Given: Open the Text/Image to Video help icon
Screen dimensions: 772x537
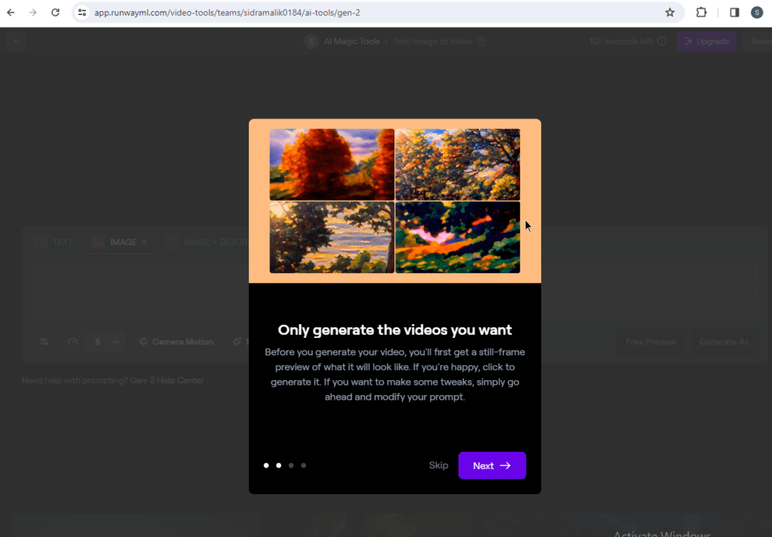Looking at the screenshot, I should (482, 41).
